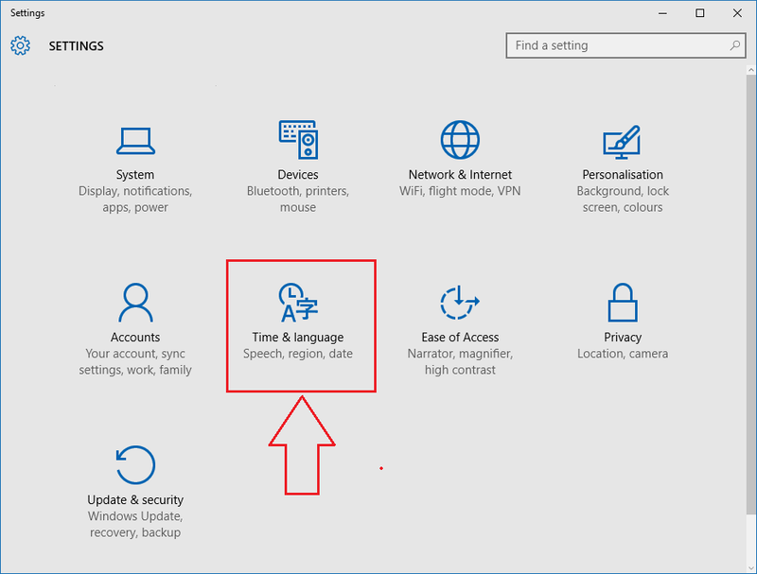The height and width of the screenshot is (574, 757).
Task: Click 'Windows Update, recovery, backup' description
Action: pos(135,524)
